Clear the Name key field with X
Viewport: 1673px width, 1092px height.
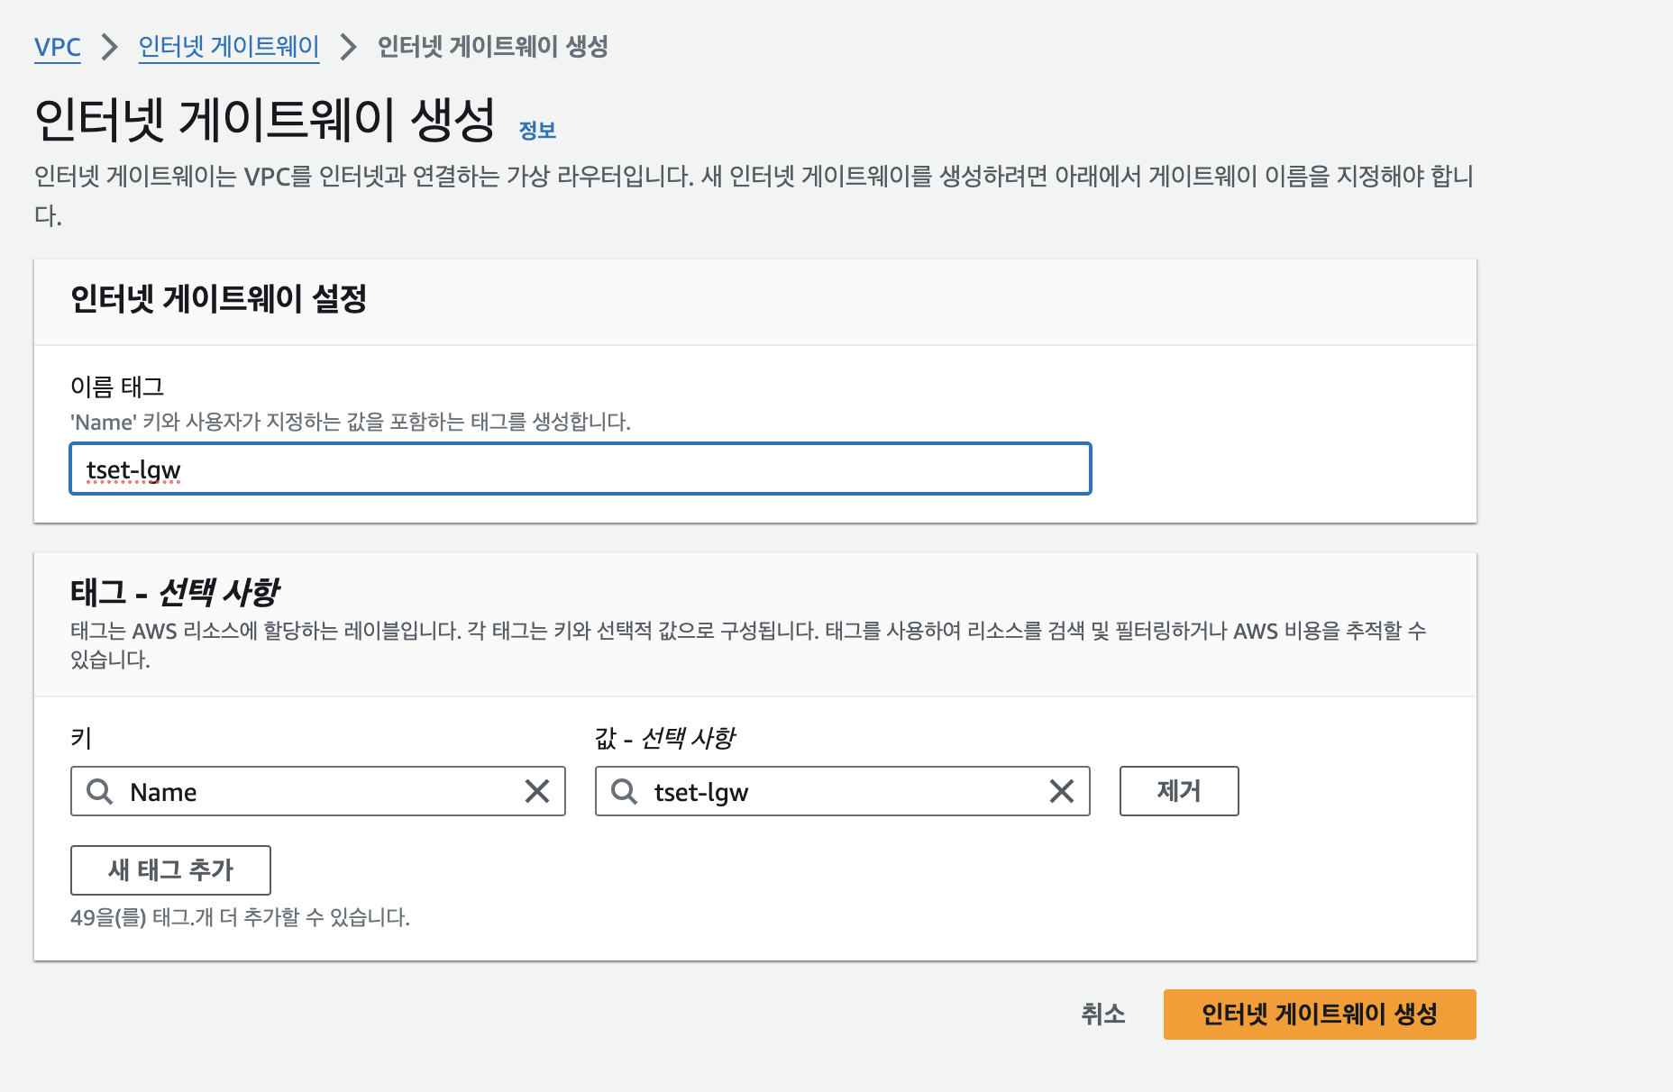(x=537, y=791)
